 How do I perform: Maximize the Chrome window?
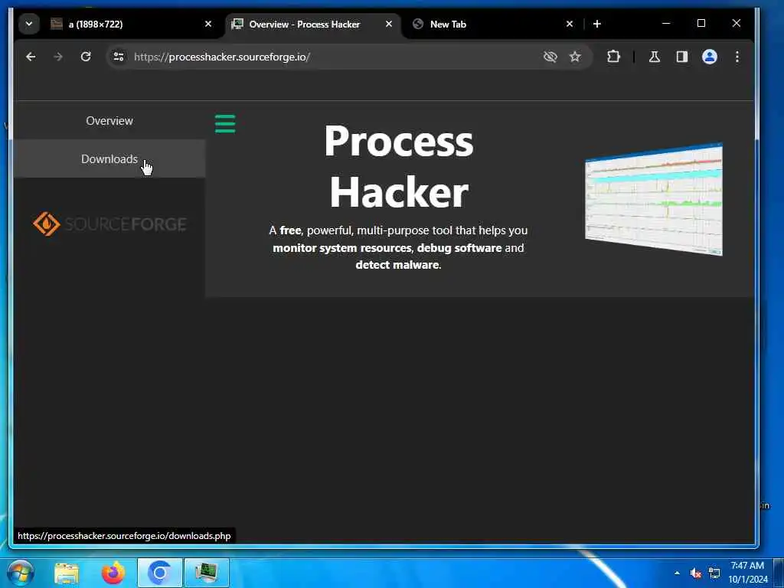[701, 24]
